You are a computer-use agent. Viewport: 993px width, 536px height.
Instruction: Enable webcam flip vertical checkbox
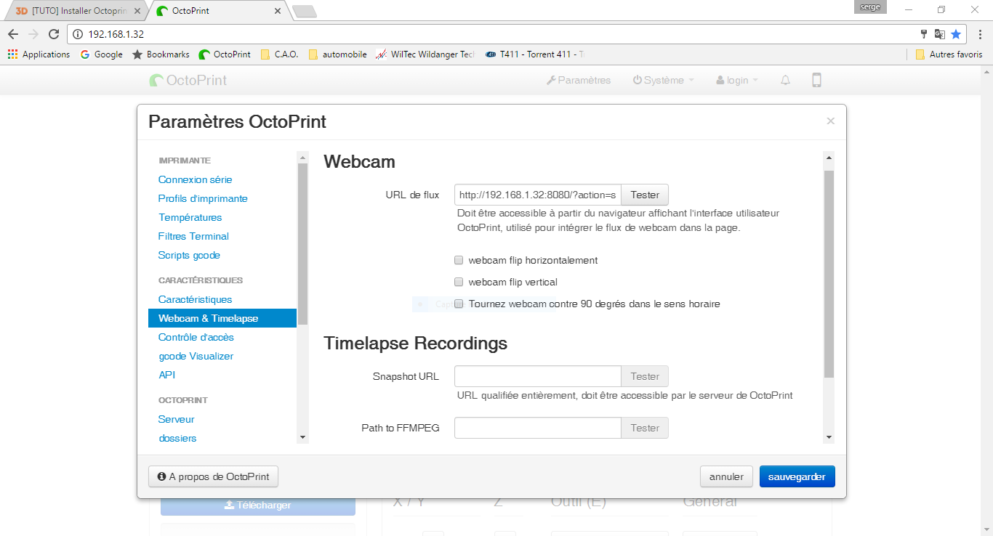[x=459, y=282]
